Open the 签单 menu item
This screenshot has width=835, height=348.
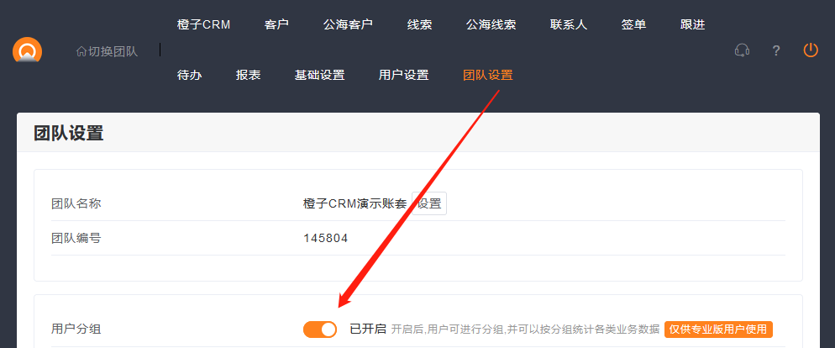click(633, 24)
